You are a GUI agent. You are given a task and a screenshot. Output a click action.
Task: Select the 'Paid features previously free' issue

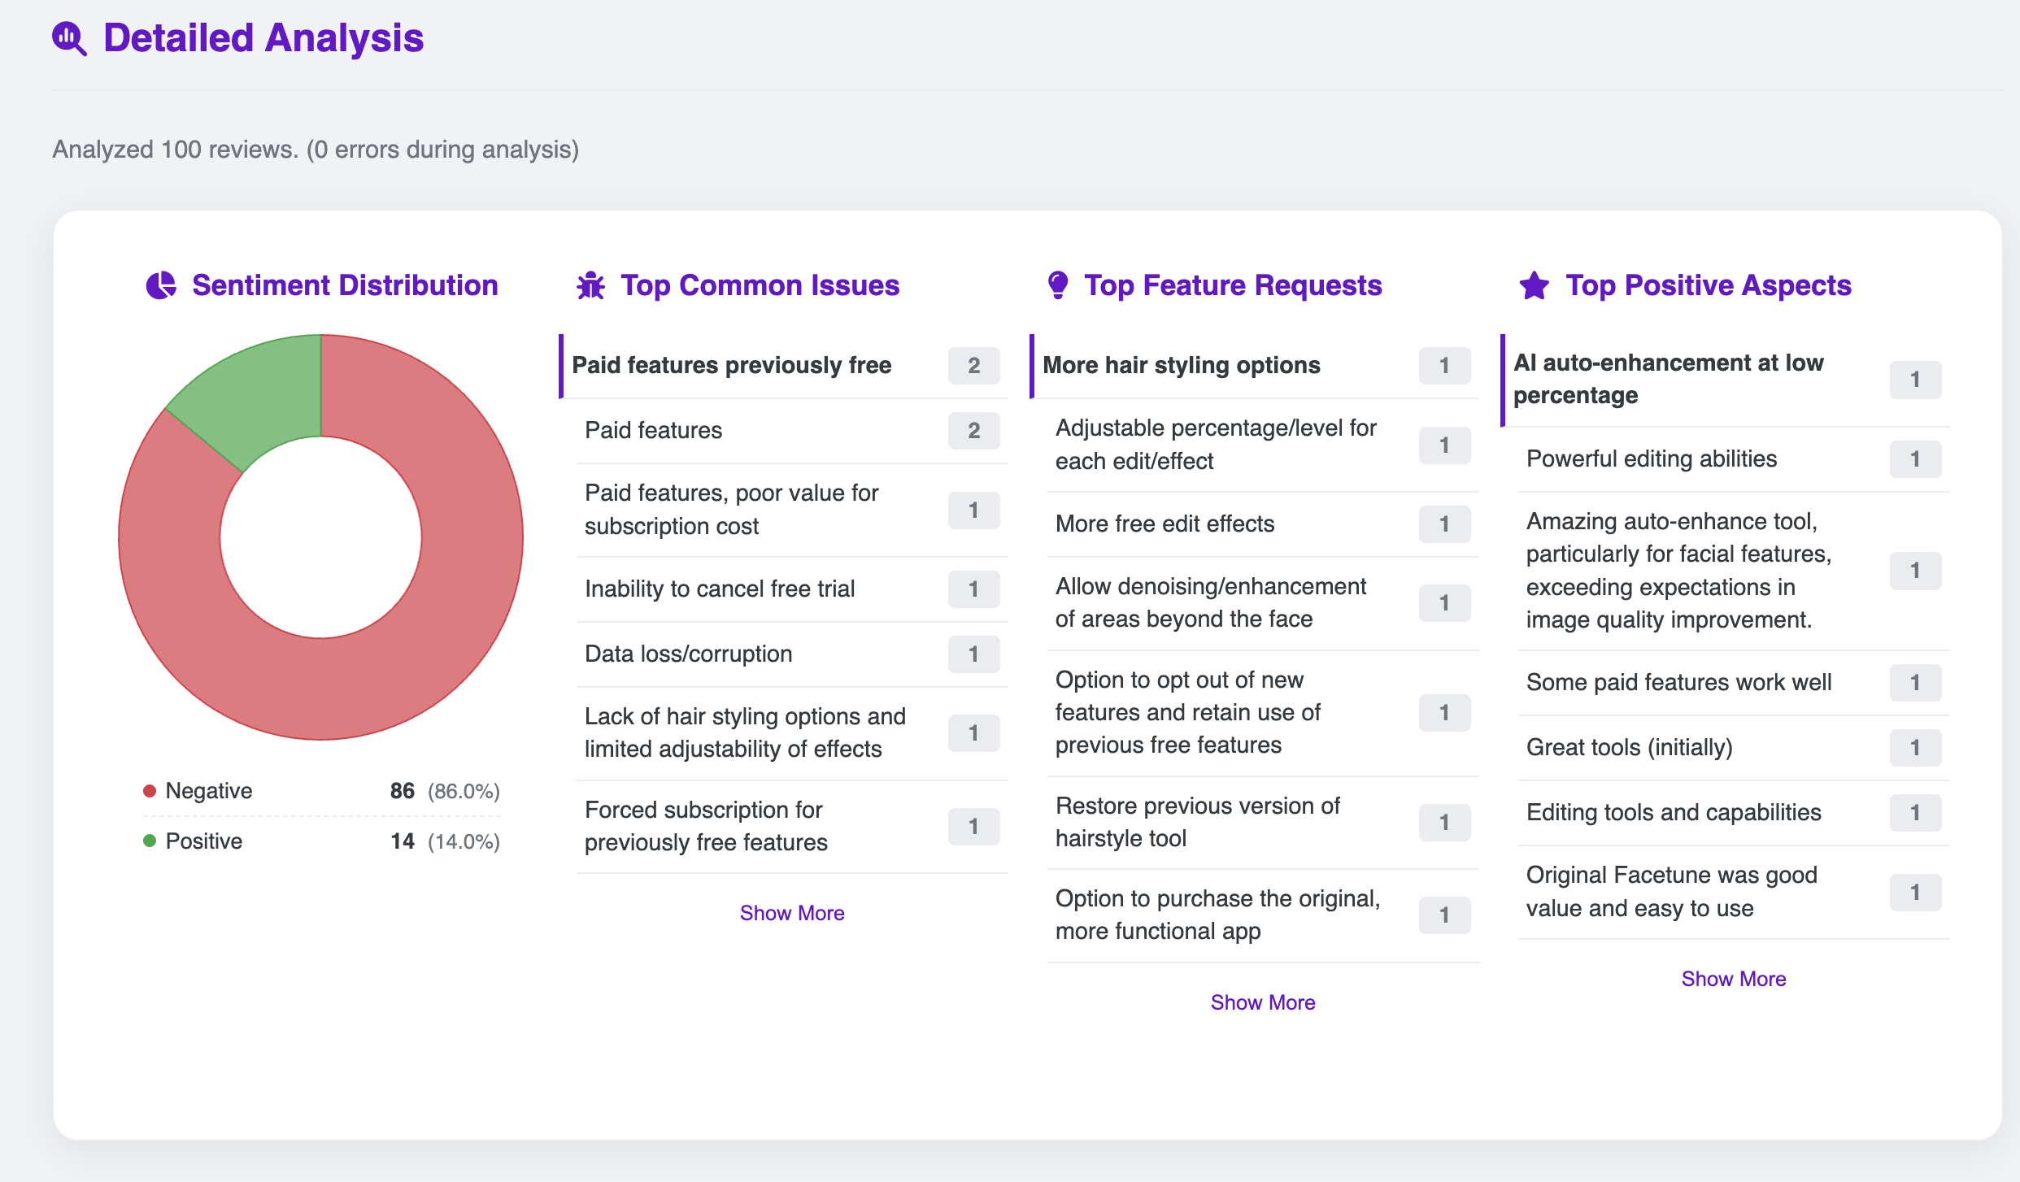[x=731, y=365]
